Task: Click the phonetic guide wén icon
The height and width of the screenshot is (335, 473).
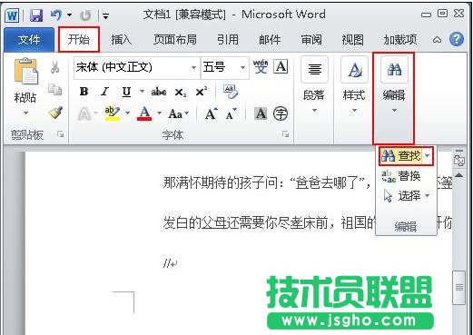Action: coord(261,66)
